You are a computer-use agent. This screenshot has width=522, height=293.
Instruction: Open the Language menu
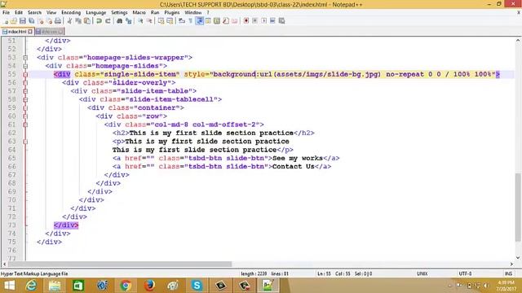(x=96, y=12)
